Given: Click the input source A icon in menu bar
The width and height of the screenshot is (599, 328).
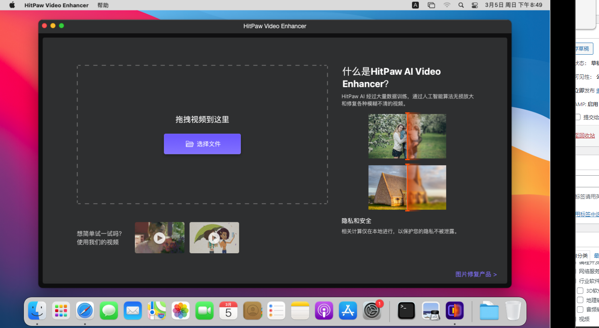Looking at the screenshot, I should 416,5.
